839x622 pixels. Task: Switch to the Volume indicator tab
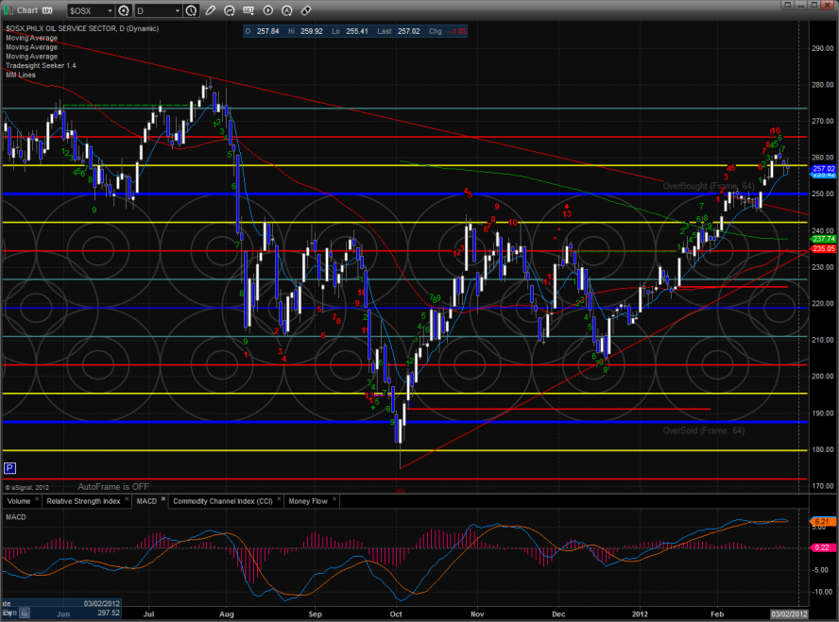(20, 501)
